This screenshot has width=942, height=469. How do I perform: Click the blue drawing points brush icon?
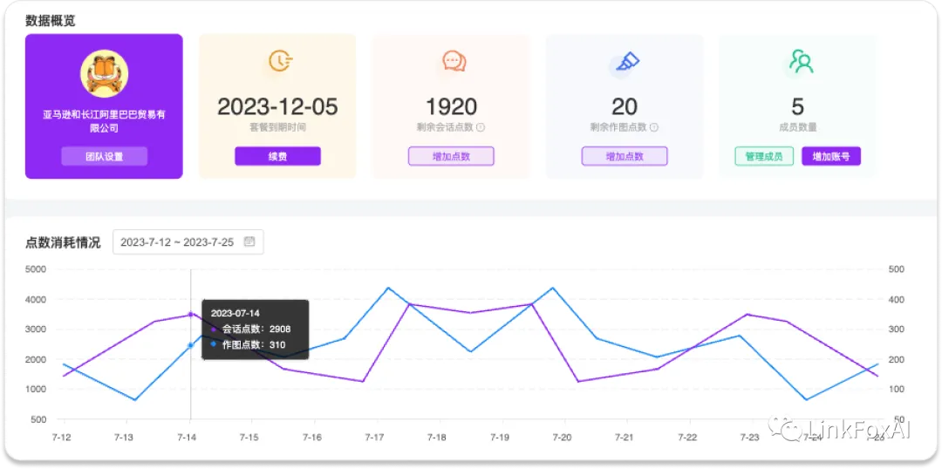(625, 63)
